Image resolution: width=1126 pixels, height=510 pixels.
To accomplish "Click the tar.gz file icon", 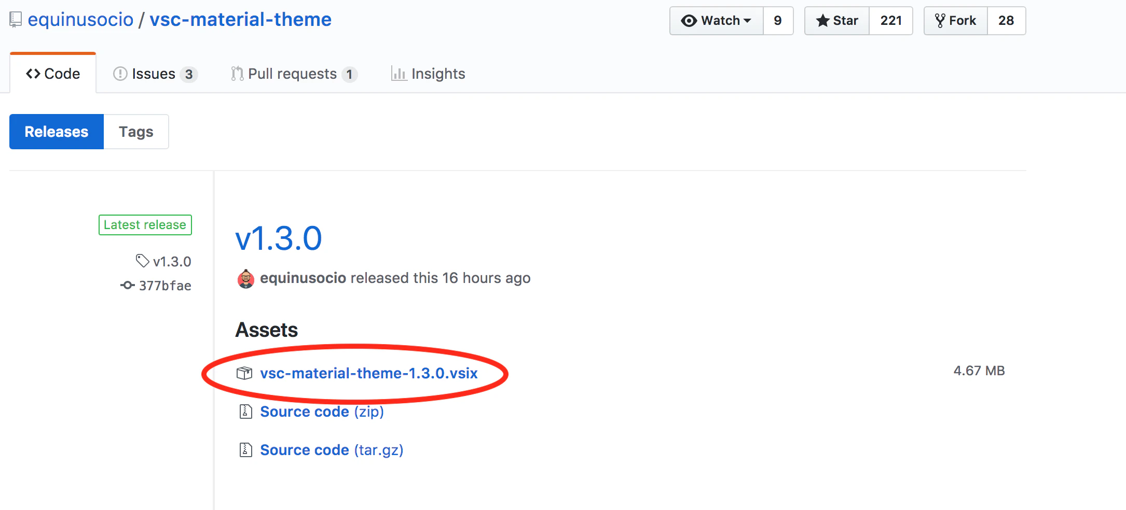I will (x=245, y=450).
